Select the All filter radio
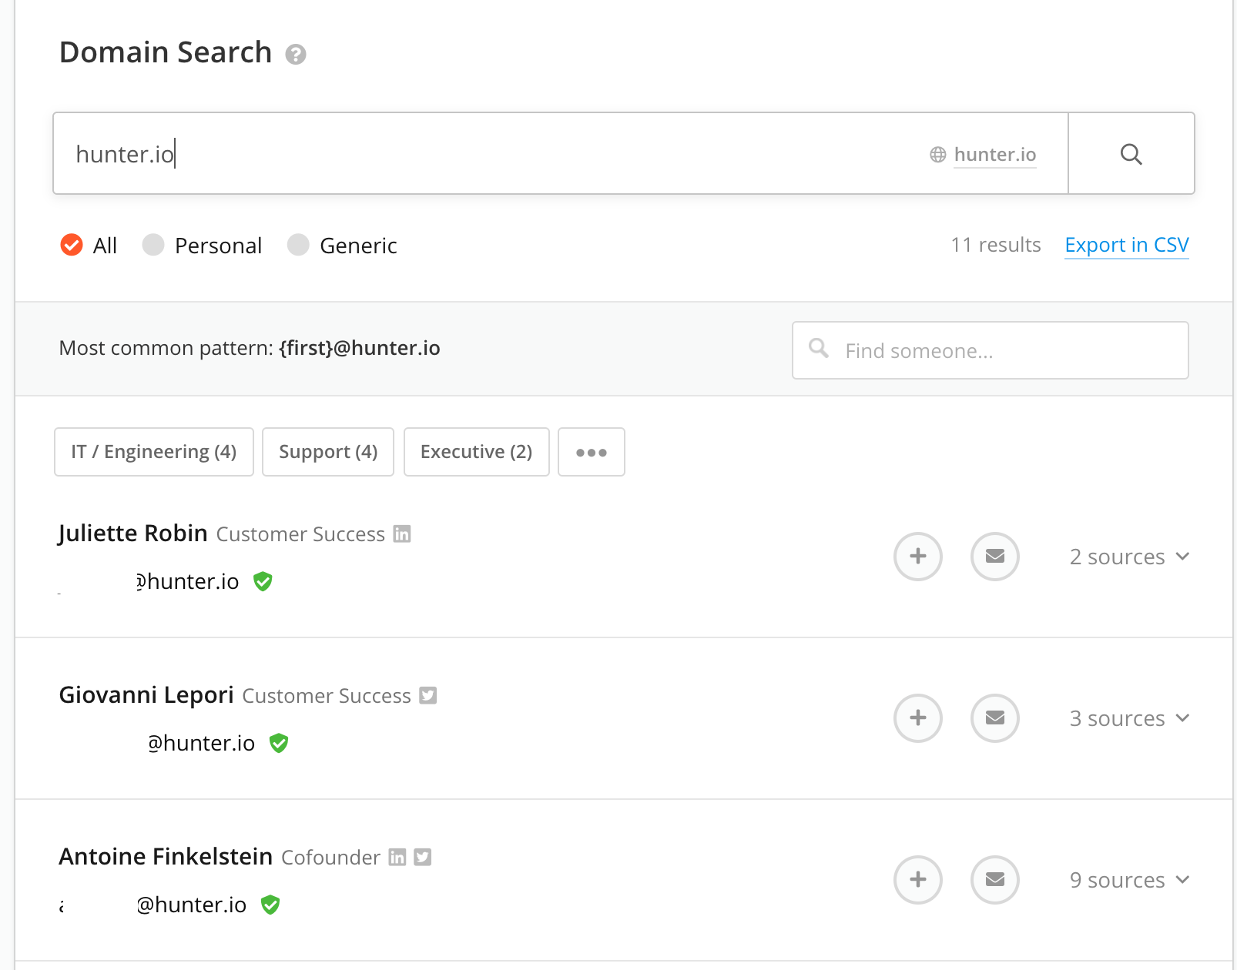Viewport: 1237px width, 970px height. [72, 245]
